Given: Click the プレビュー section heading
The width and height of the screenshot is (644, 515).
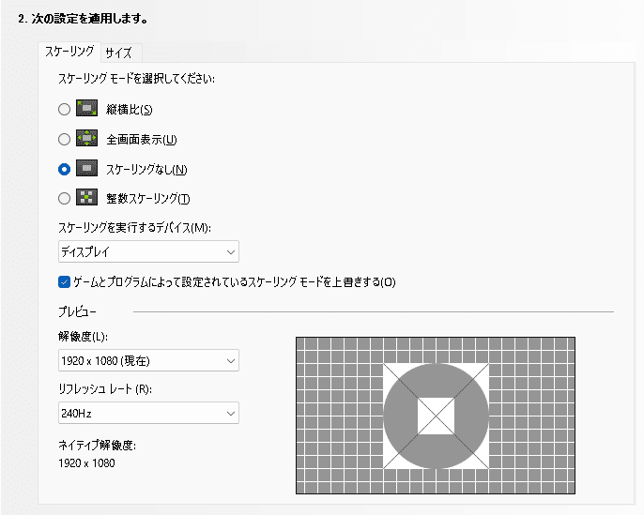Looking at the screenshot, I should coord(77,311).
